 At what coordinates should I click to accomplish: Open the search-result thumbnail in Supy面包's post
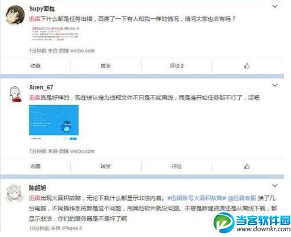coord(55,34)
